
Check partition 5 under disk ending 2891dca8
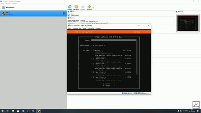pos(92,64)
